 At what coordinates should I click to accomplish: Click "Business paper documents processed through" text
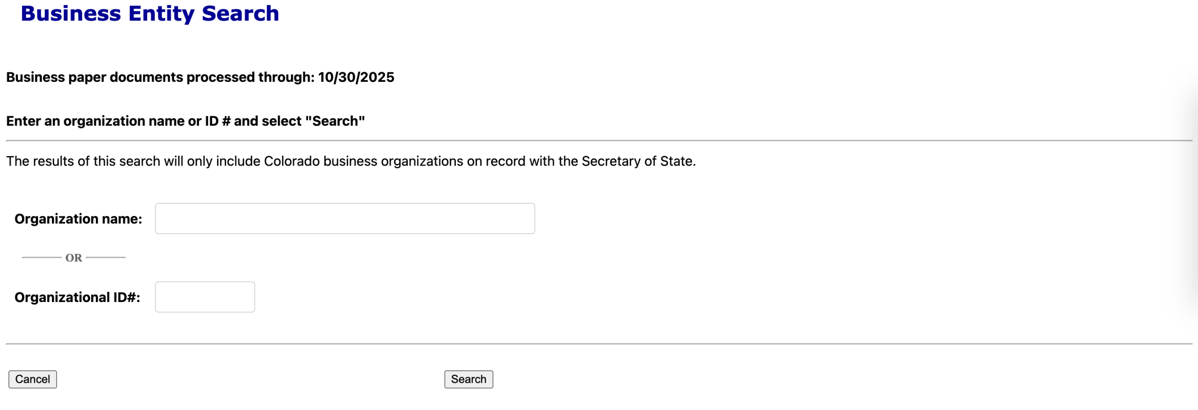click(x=160, y=77)
